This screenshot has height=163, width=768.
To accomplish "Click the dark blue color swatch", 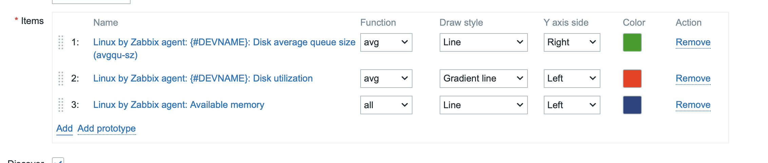I will click(x=632, y=105).
